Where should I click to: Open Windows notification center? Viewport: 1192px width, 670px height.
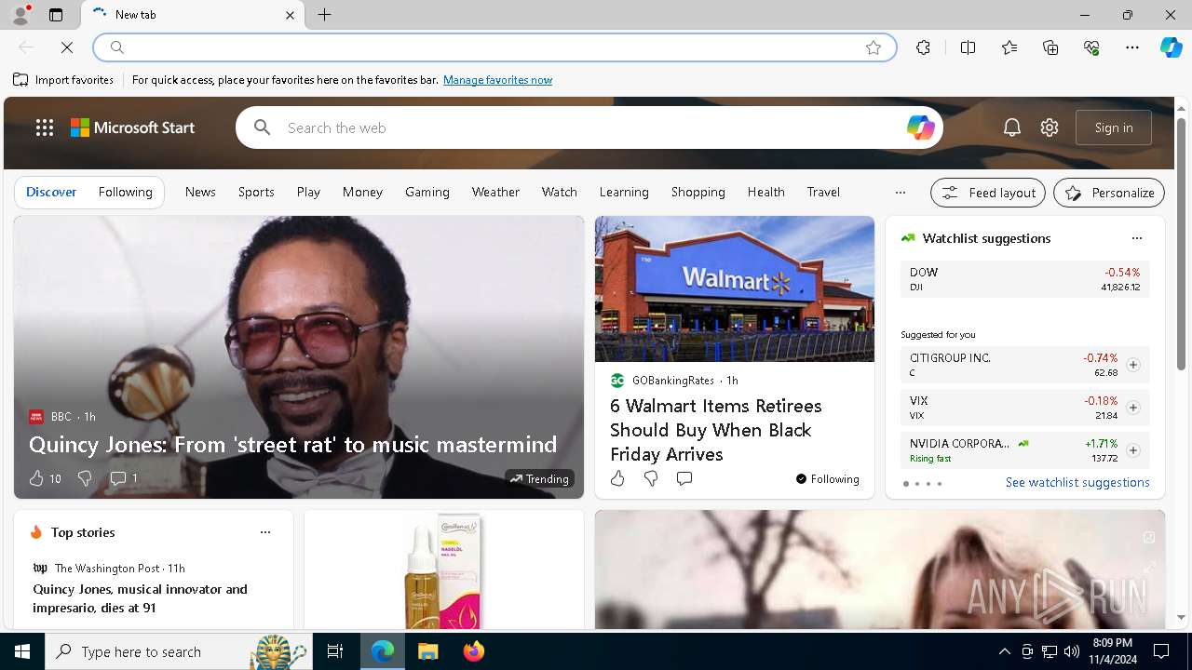click(x=1161, y=651)
